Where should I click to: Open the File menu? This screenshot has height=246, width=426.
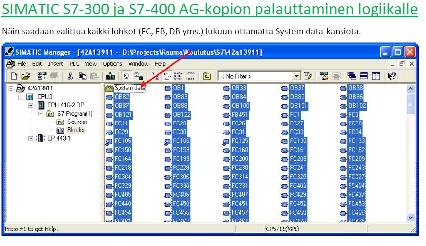(22, 64)
